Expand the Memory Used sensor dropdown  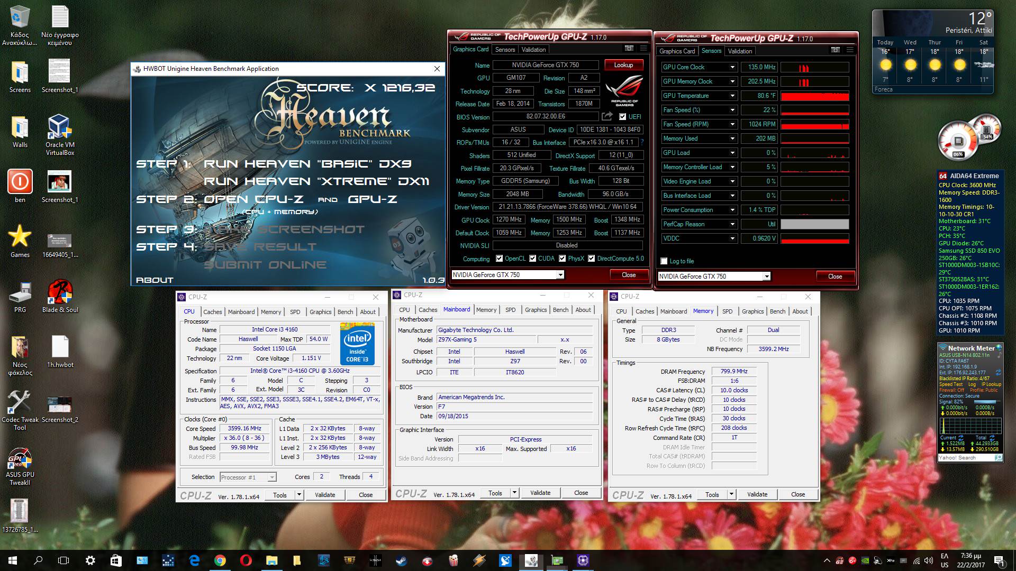(x=732, y=139)
